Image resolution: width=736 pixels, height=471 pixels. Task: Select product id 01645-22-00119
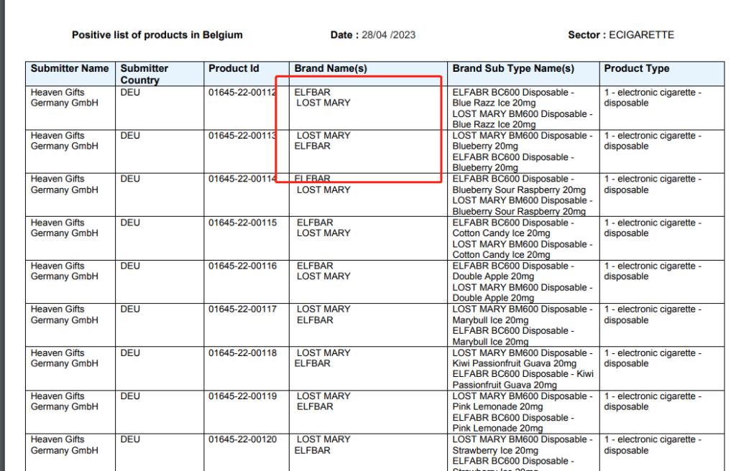pyautogui.click(x=243, y=396)
